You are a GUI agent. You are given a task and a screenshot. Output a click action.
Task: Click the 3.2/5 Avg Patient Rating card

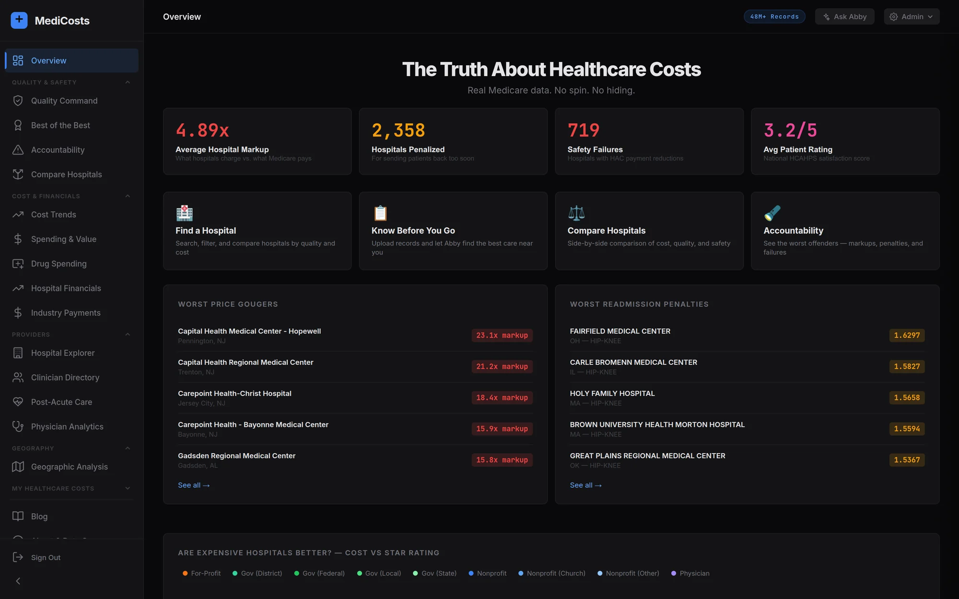(845, 141)
